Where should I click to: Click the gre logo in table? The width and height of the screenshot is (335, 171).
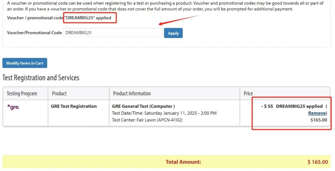pyautogui.click(x=13, y=107)
